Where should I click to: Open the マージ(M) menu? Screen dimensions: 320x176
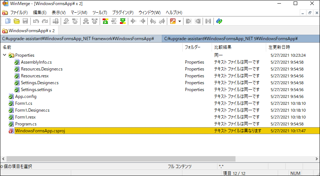[79, 12]
